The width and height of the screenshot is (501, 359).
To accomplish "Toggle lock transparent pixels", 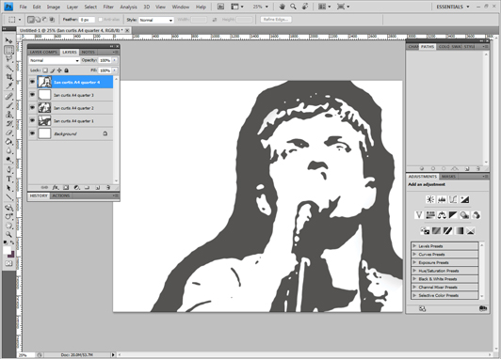I will 45,70.
